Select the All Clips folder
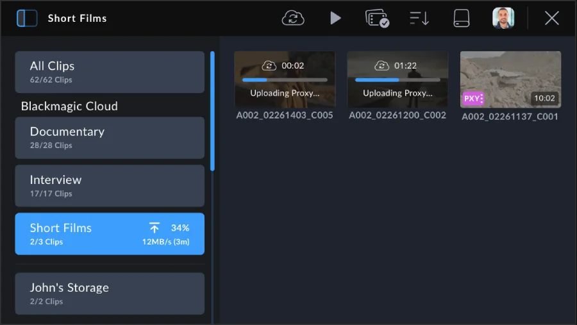Image resolution: width=577 pixels, height=325 pixels. point(110,72)
